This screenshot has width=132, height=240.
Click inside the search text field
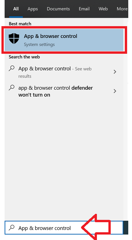(64, 228)
